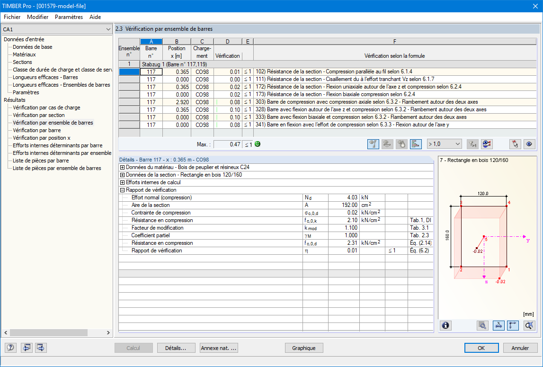Open the CA1 case dropdown
Viewport: 543px width, 367px height.
[x=57, y=29]
